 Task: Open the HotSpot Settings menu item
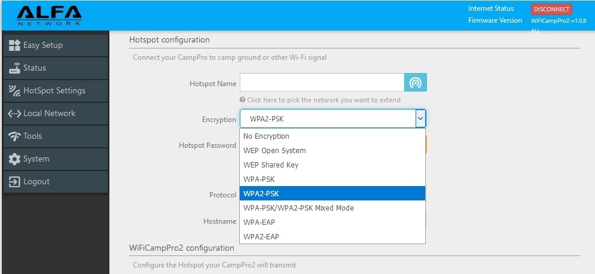[54, 91]
